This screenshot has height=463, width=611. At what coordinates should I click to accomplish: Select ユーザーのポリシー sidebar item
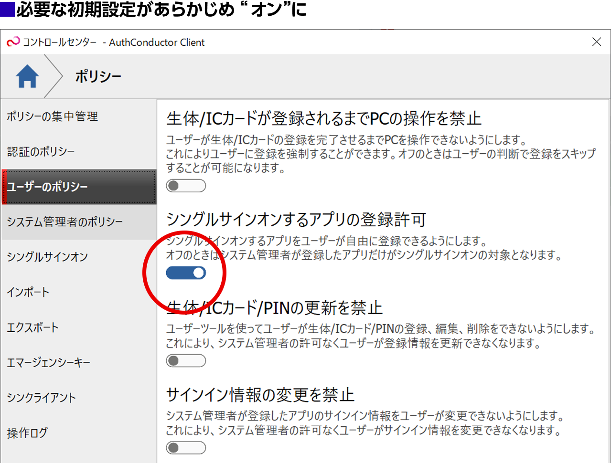tap(48, 187)
